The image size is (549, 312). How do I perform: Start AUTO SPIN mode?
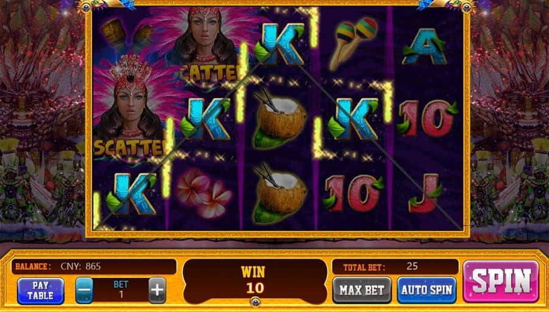pos(427,290)
